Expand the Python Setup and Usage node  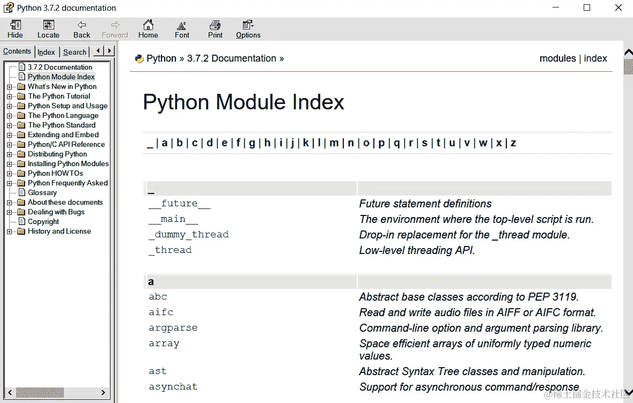pyautogui.click(x=10, y=106)
